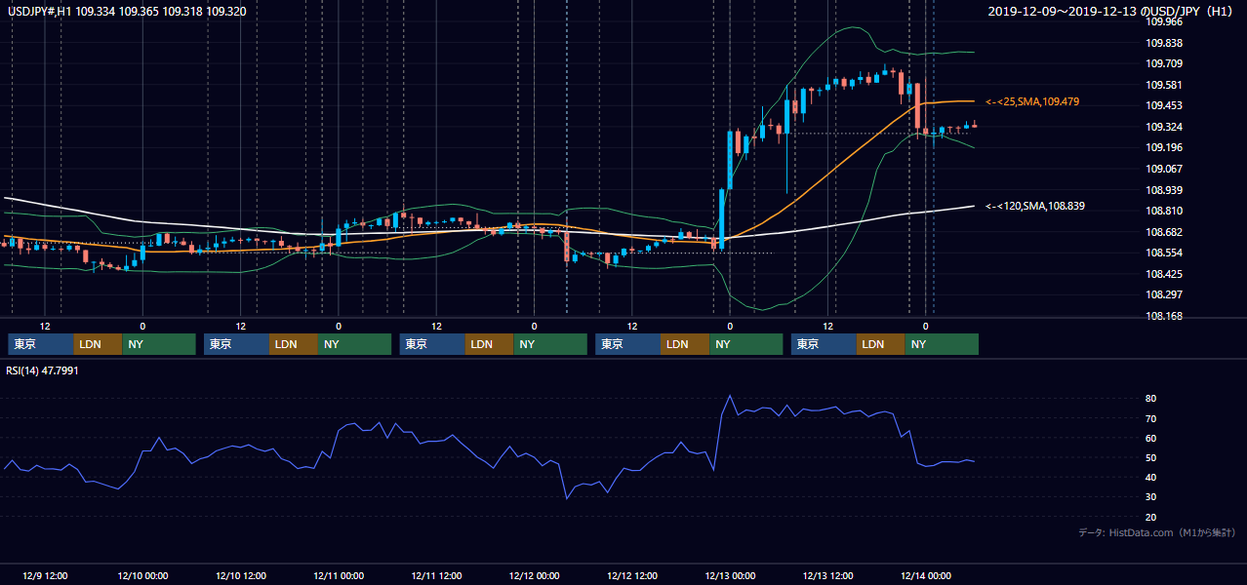Select the 12/14 00:00 date label
The height and width of the screenshot is (585, 1247).
925,575
